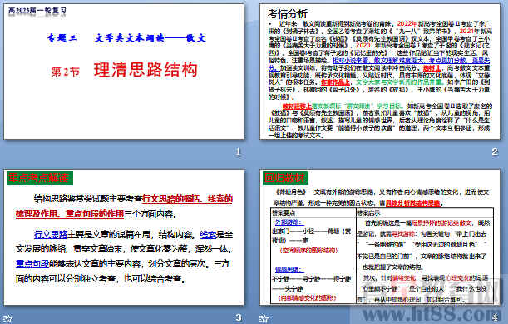Select the 考情分析 slide thumbnail
This screenshot has height=324, width=508.
(380, 72)
